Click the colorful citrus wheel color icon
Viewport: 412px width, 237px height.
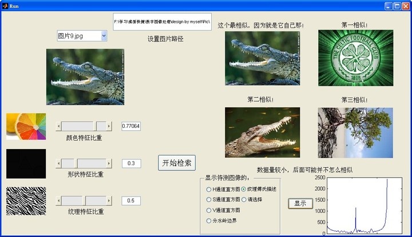tap(26, 126)
